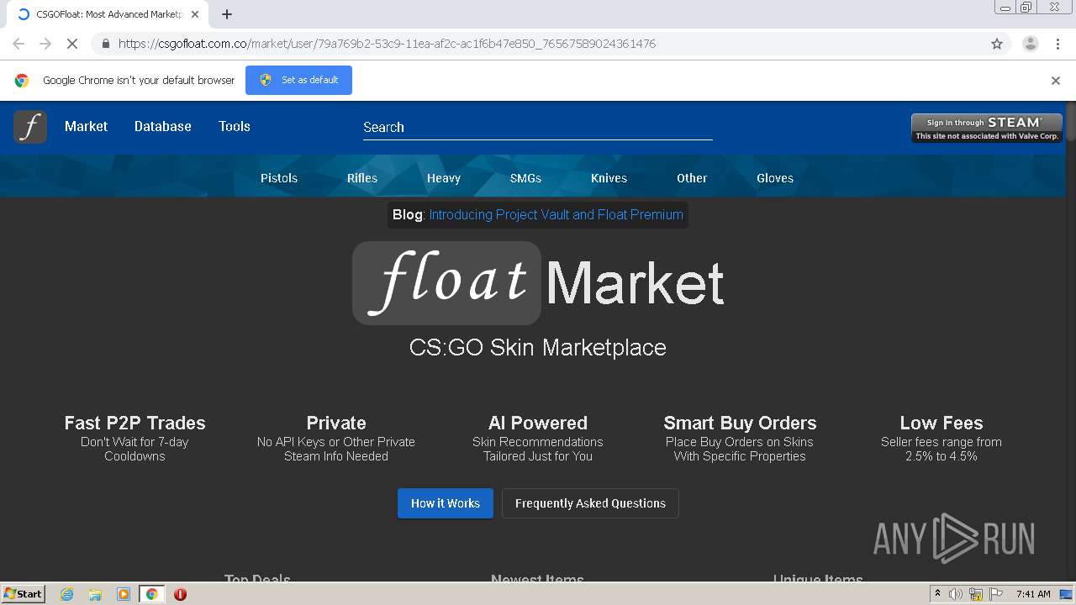Select the Gloves category
The image size is (1076, 605).
pos(775,178)
